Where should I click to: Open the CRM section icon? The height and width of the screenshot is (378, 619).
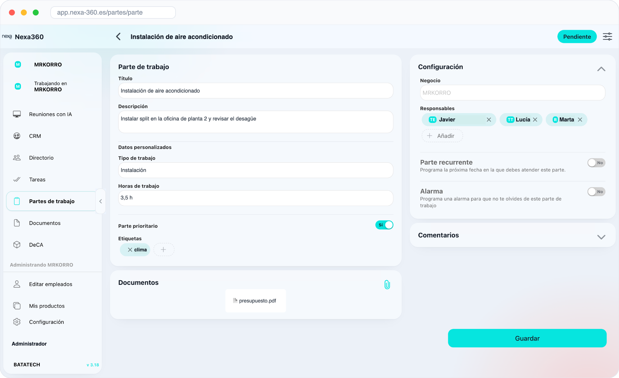tap(17, 136)
